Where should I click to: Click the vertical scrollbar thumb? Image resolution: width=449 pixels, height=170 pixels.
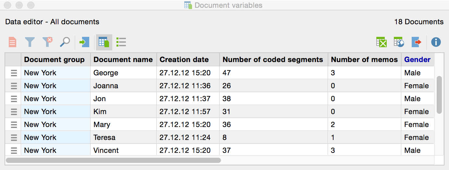pos(439,95)
